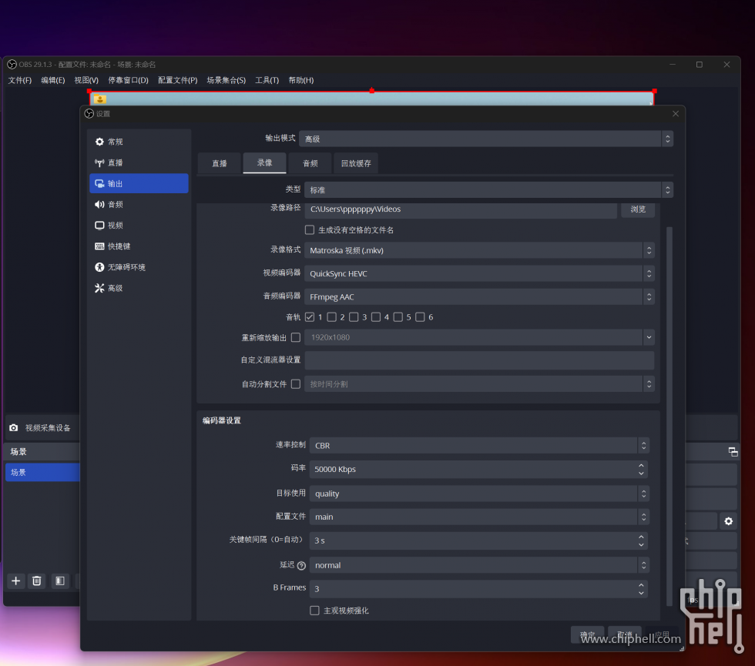
Task: Open scene filters icon in OBS window
Action: 60,581
